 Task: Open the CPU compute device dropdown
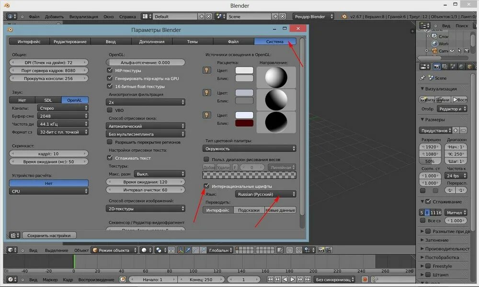(49, 191)
